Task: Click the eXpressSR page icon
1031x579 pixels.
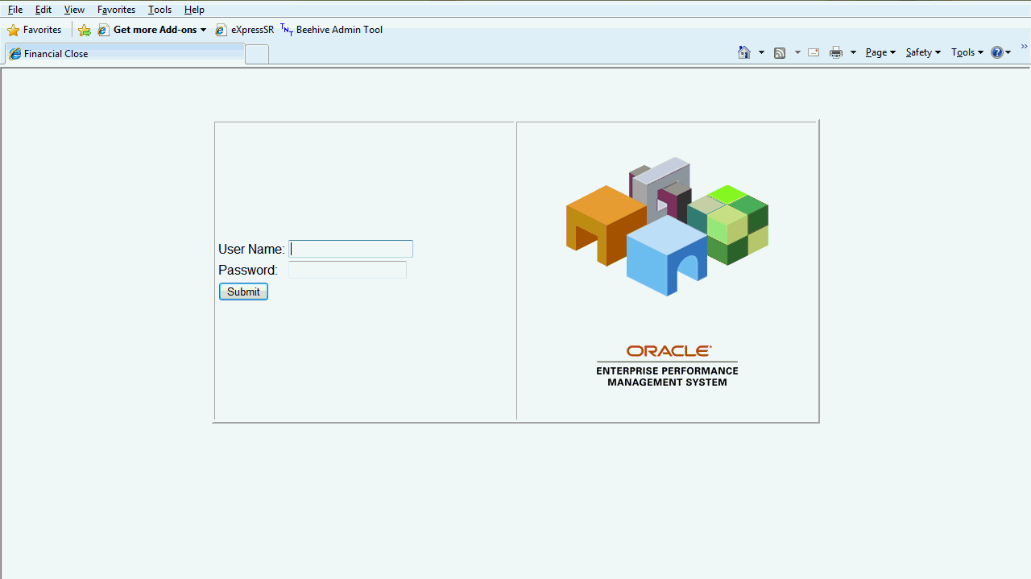Action: (x=221, y=30)
